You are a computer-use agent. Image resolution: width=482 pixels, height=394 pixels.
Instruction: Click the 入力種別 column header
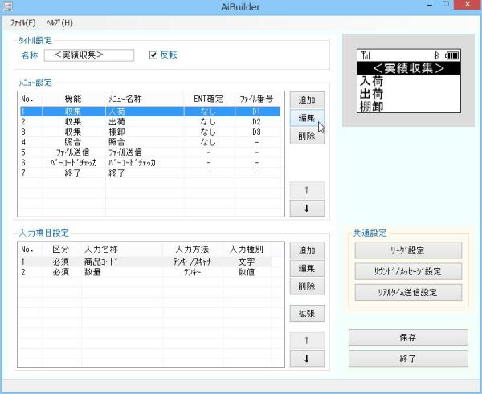pyautogui.click(x=247, y=249)
